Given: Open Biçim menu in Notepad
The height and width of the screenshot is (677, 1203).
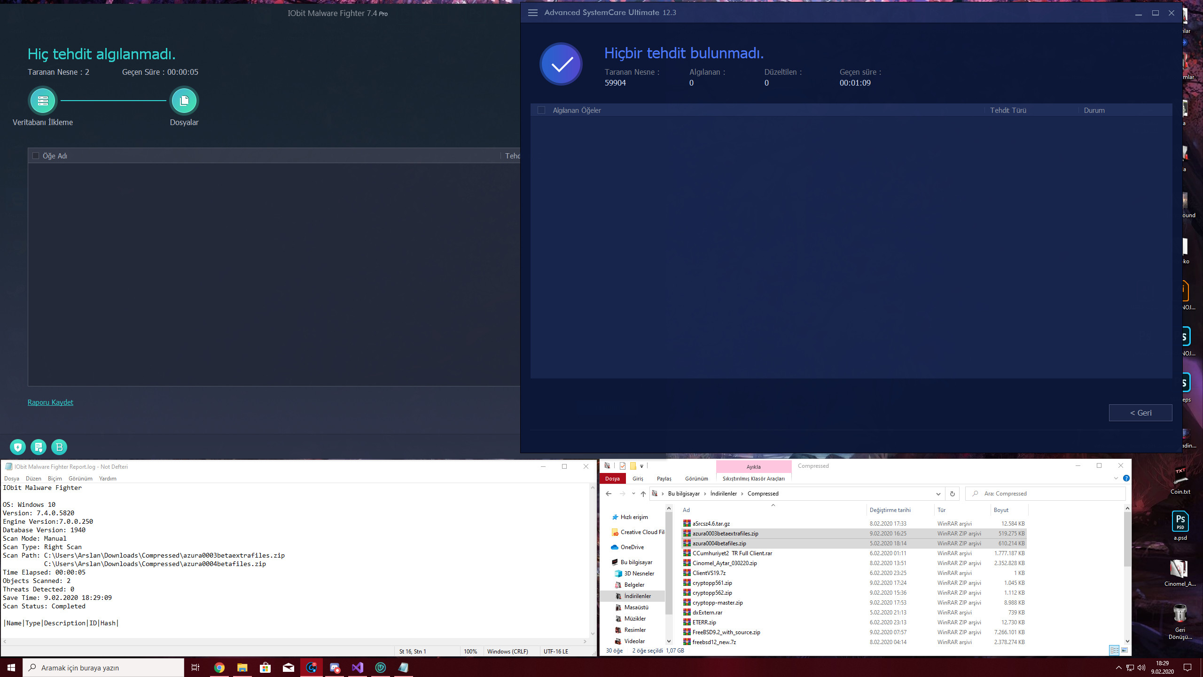Looking at the screenshot, I should (55, 479).
